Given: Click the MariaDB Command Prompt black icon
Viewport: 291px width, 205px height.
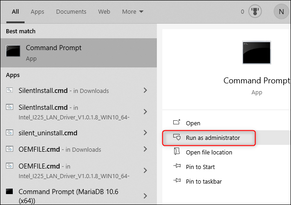Looking at the screenshot, I should [x=9, y=191].
